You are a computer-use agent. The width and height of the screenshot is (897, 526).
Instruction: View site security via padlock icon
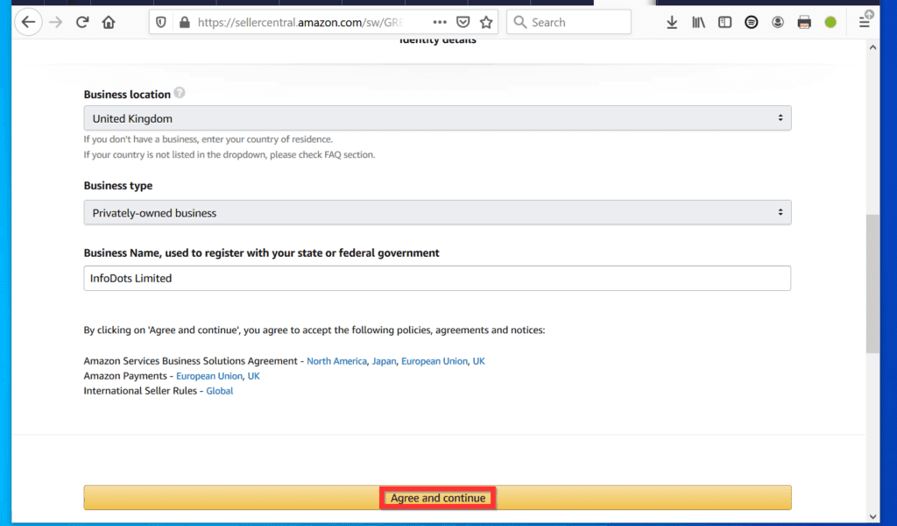coord(184,22)
